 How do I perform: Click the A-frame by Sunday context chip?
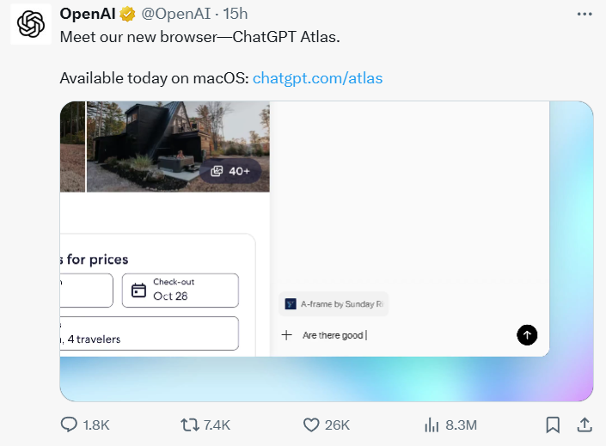pos(334,303)
